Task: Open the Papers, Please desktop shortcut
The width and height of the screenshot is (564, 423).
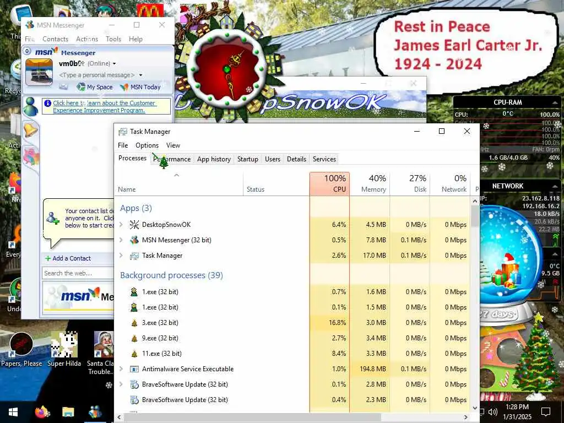Action: tap(21, 349)
